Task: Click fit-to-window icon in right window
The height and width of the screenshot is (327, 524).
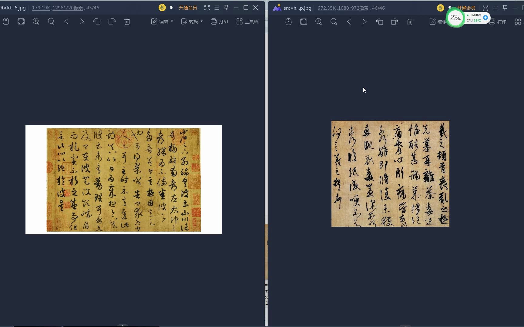Action: [304, 22]
